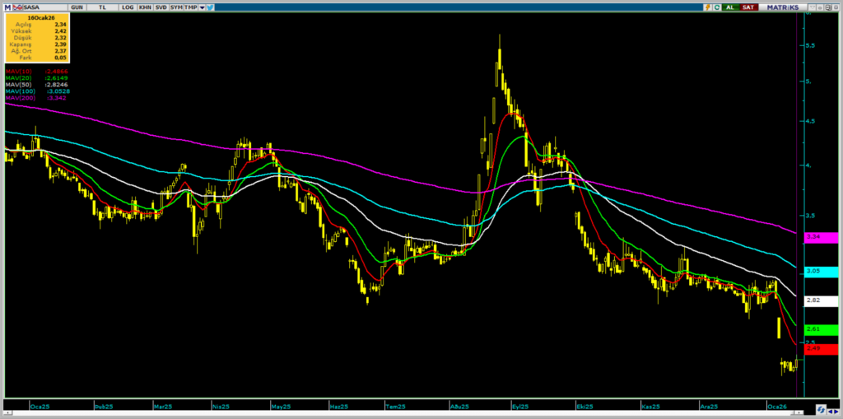Select the TMP toolbar item
Viewport: 843px width, 419px height.
[x=191, y=7]
